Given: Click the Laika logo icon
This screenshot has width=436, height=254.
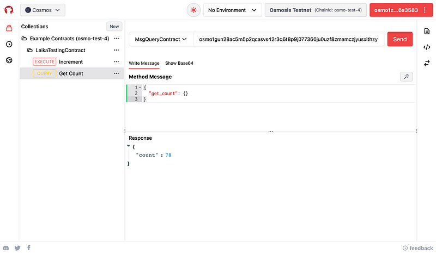Looking at the screenshot, I should [9, 10].
